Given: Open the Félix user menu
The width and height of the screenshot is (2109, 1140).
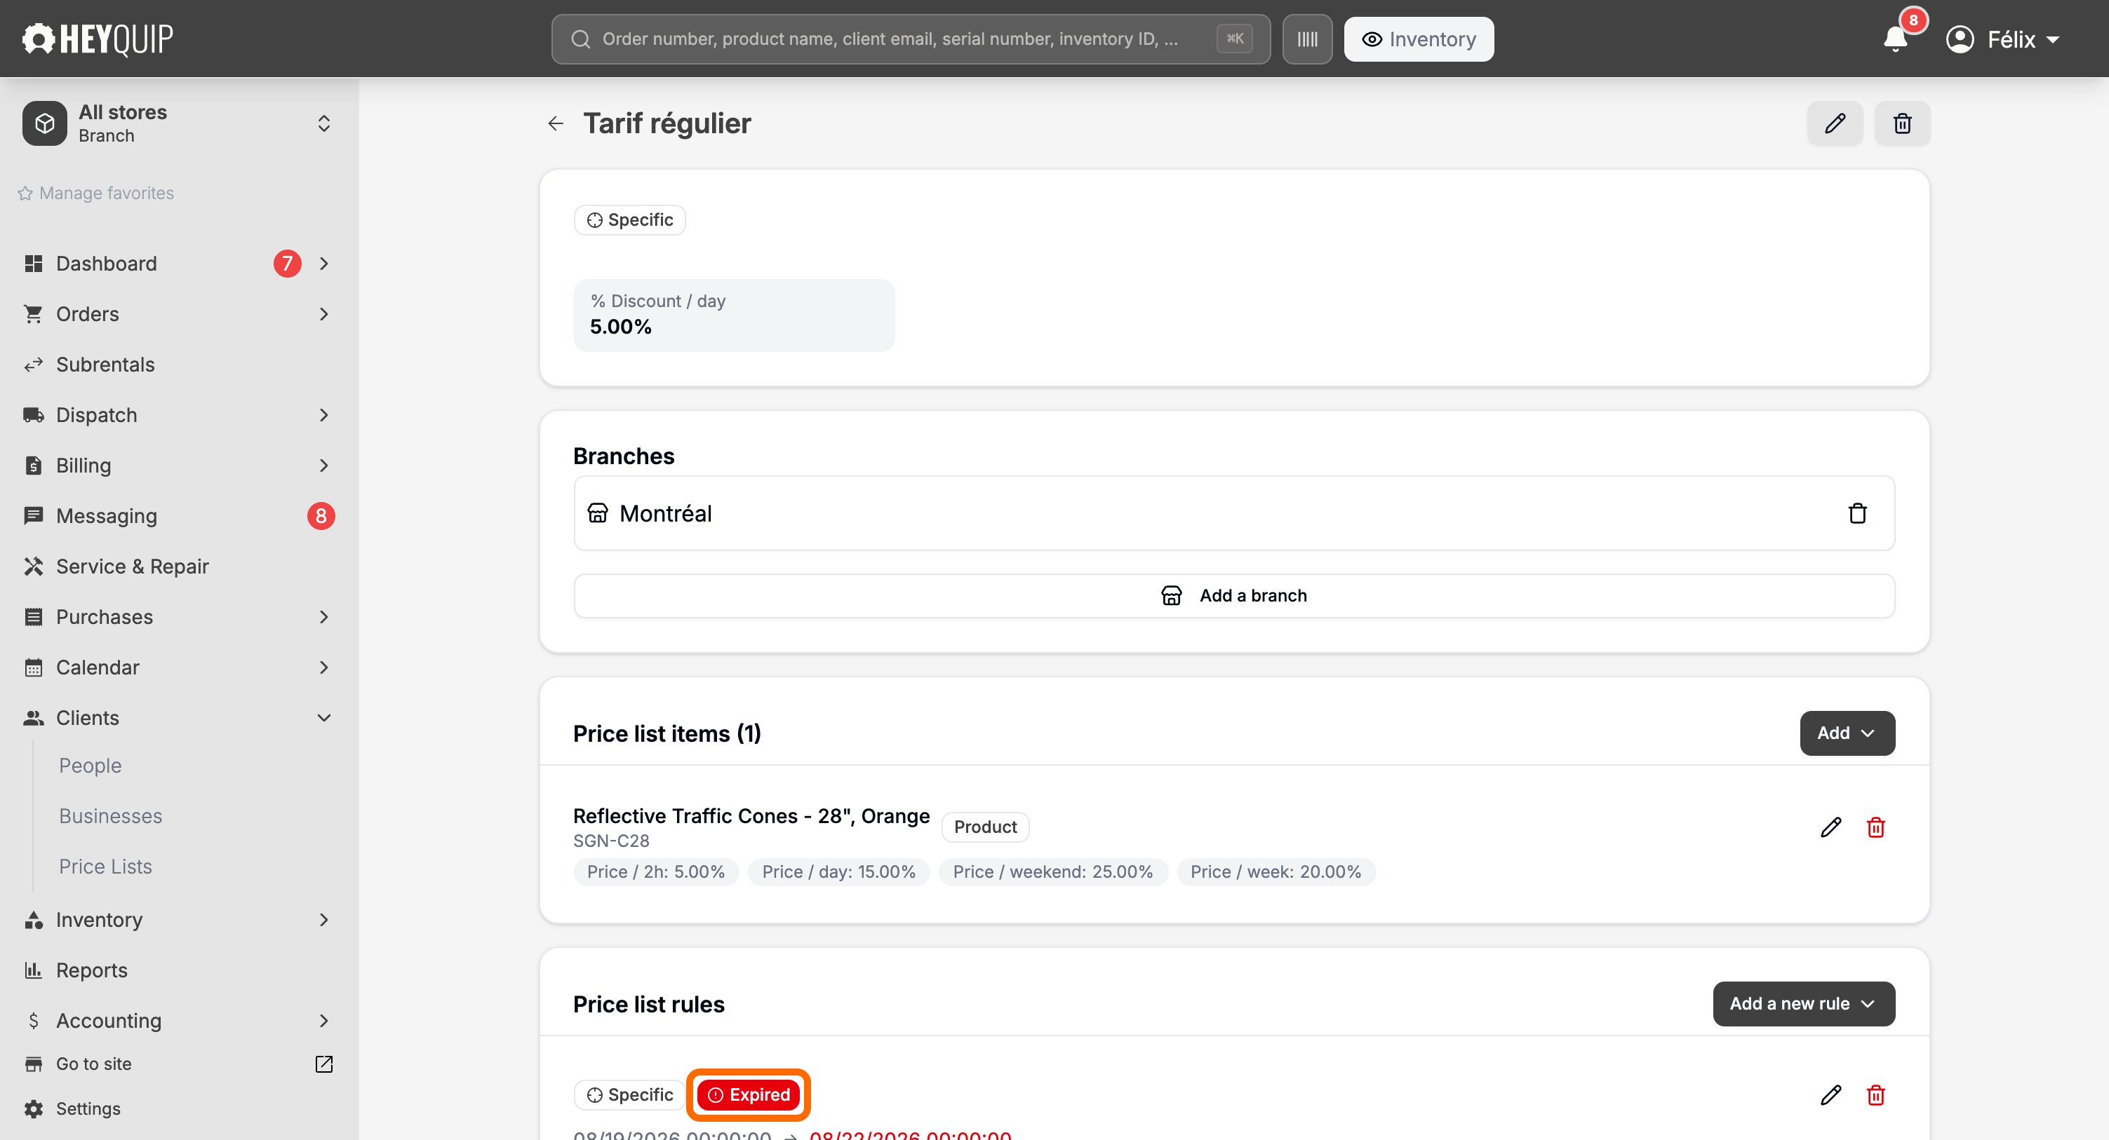Looking at the screenshot, I should [x=2002, y=39].
